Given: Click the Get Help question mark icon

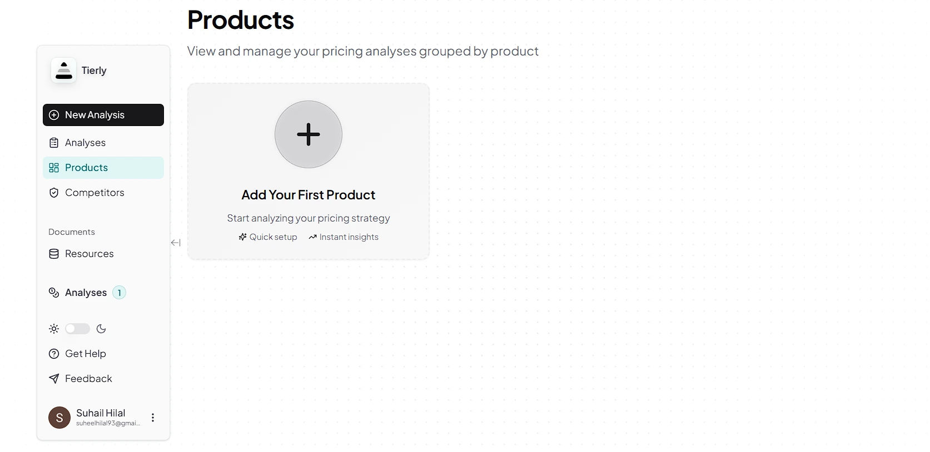Looking at the screenshot, I should (54, 354).
